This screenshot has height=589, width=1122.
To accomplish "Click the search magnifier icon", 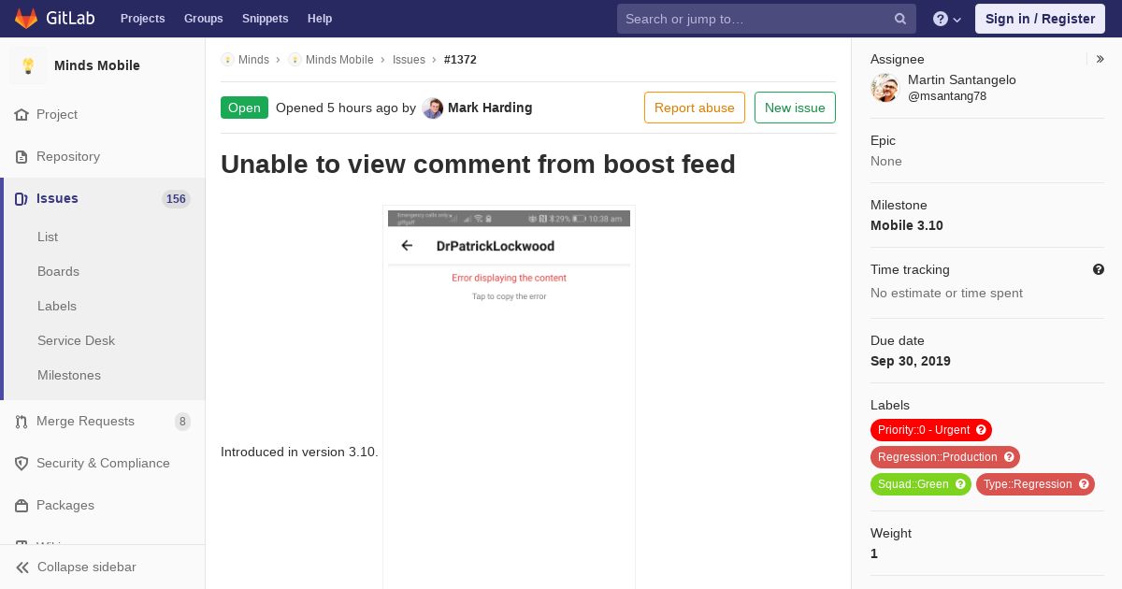I will 900,19.
